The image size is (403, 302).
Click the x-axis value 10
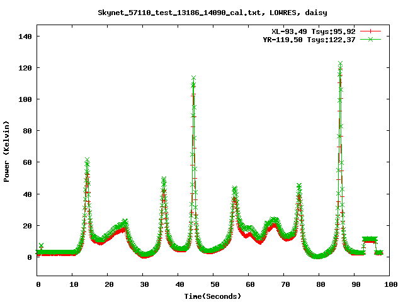pyautogui.click(x=74, y=284)
